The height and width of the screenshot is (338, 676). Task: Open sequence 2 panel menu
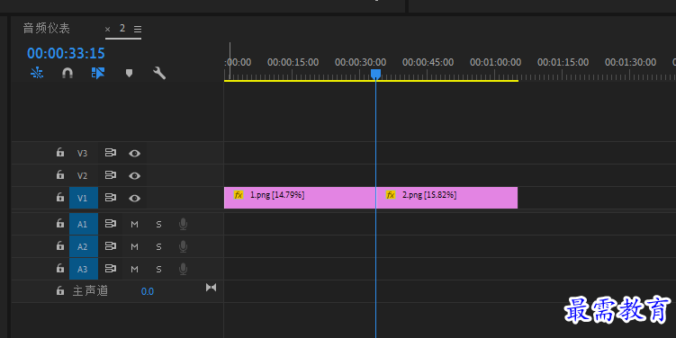point(138,30)
